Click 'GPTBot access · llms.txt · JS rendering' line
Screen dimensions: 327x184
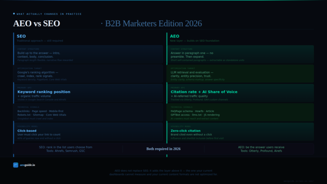click(195, 115)
